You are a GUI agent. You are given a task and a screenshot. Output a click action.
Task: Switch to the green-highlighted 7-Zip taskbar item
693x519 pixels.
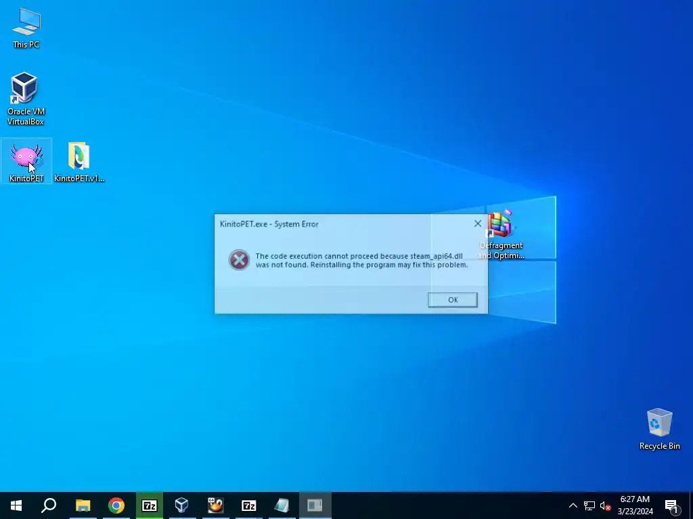tap(150, 505)
